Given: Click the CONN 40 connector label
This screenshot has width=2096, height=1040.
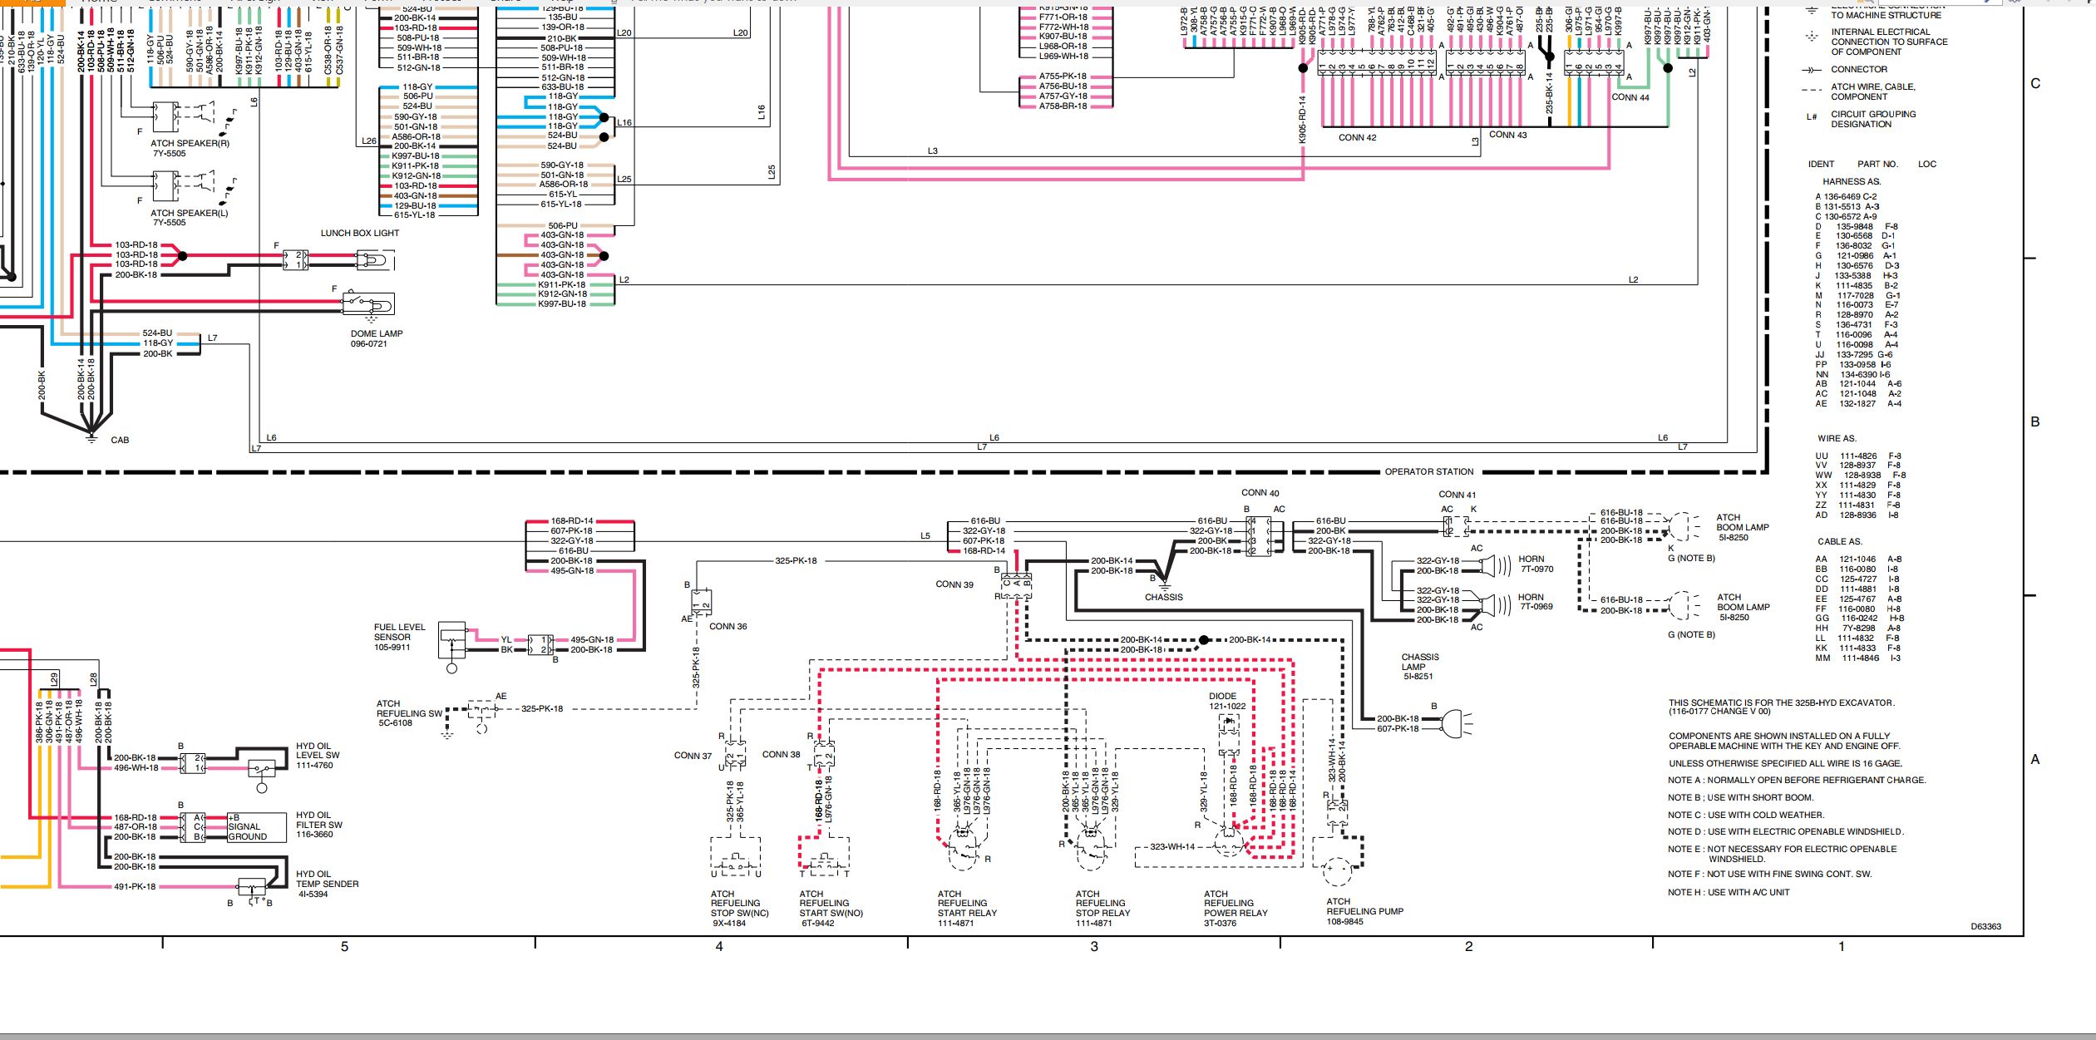Looking at the screenshot, I should 1260,493.
